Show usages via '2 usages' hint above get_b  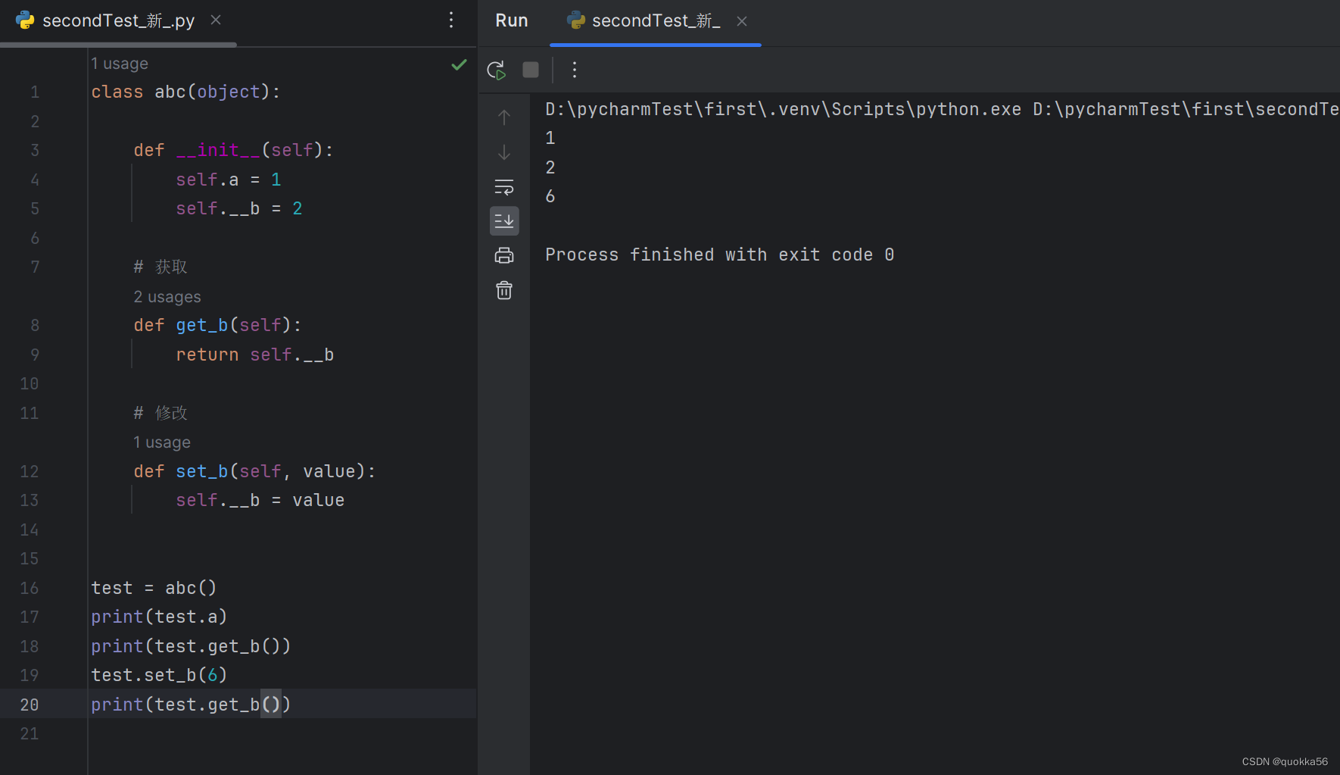[167, 297]
